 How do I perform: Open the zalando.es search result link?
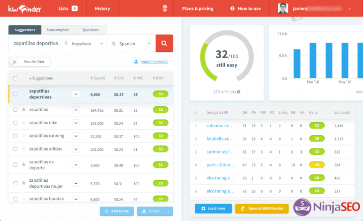click(220, 126)
